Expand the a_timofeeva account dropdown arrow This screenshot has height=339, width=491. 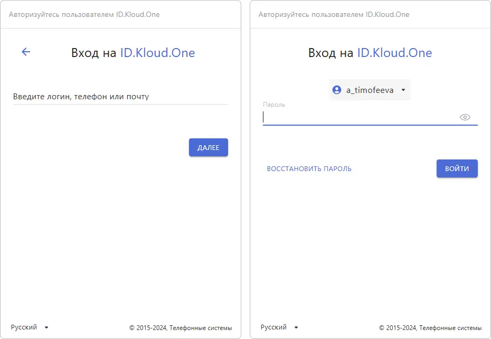(x=403, y=90)
